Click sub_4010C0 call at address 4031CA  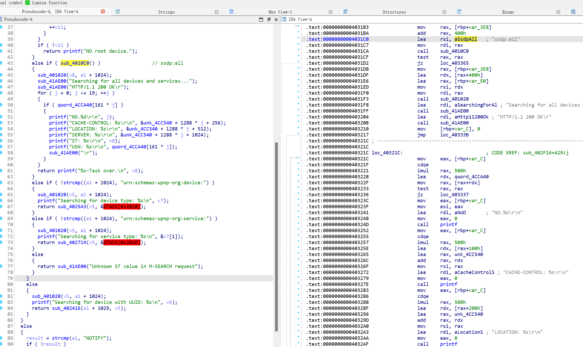[454, 51]
